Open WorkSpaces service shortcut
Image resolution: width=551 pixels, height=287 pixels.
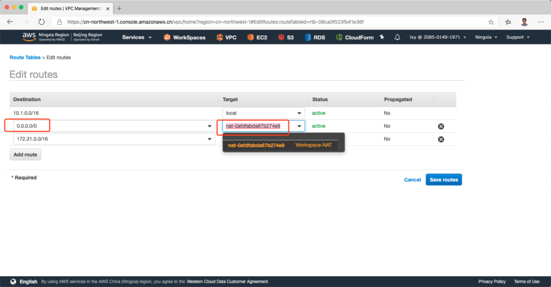coord(184,38)
